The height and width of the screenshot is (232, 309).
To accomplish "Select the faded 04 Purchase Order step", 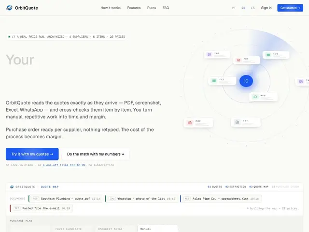I will click(285, 187).
